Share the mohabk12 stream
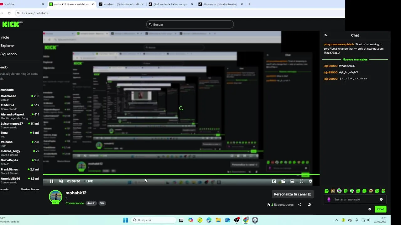401x225 pixels. pyautogui.click(x=299, y=205)
